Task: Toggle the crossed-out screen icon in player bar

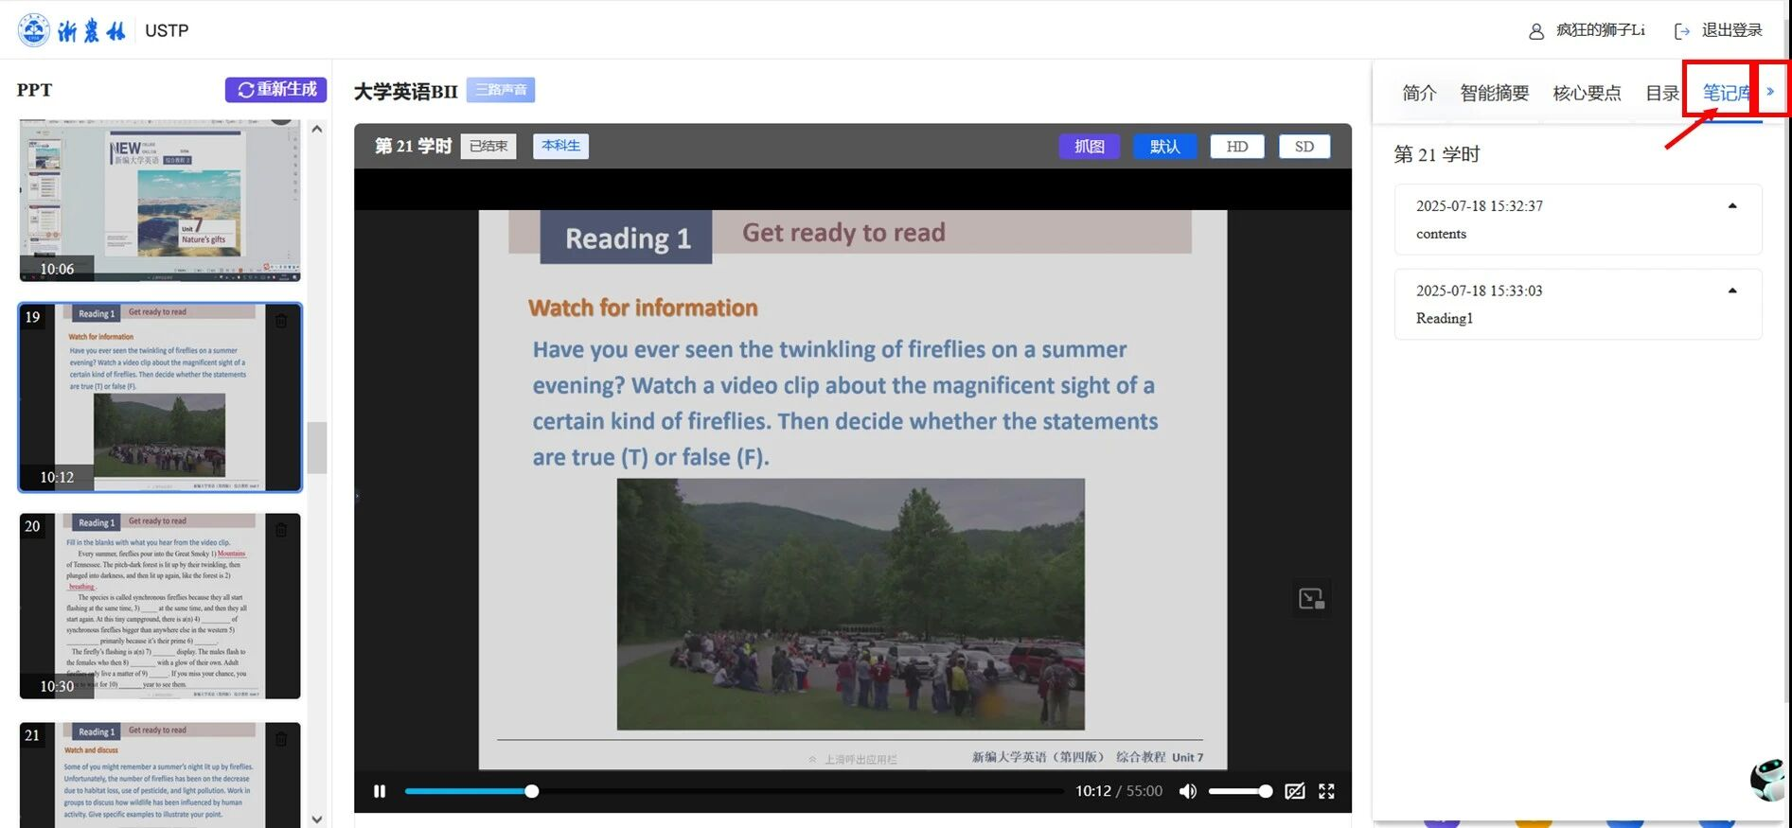Action: [x=1294, y=791]
